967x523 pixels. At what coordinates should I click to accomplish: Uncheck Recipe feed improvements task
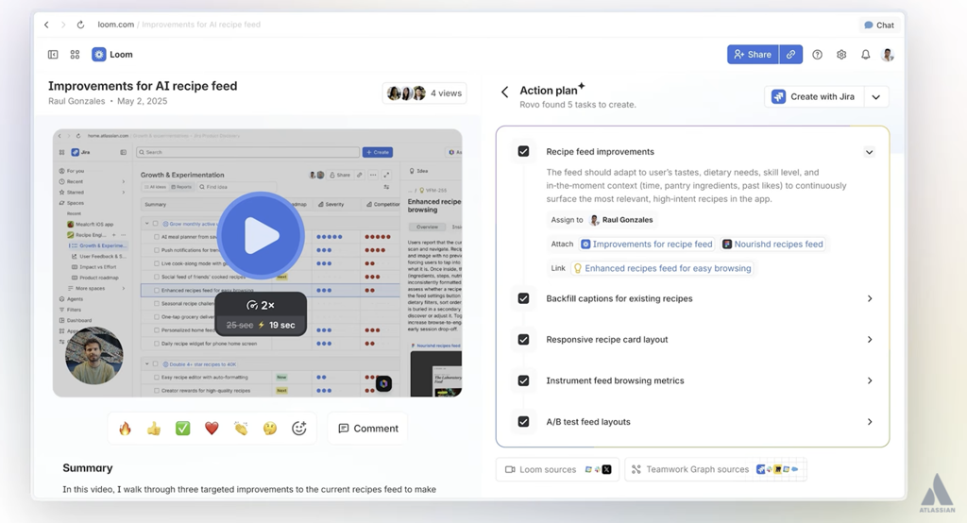click(x=523, y=151)
